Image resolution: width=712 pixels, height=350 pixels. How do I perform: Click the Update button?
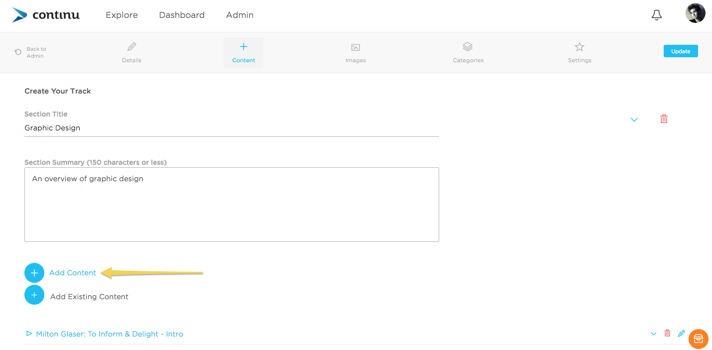point(681,51)
